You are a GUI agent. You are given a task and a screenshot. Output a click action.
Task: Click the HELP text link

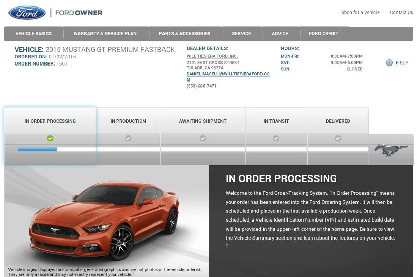(402, 63)
